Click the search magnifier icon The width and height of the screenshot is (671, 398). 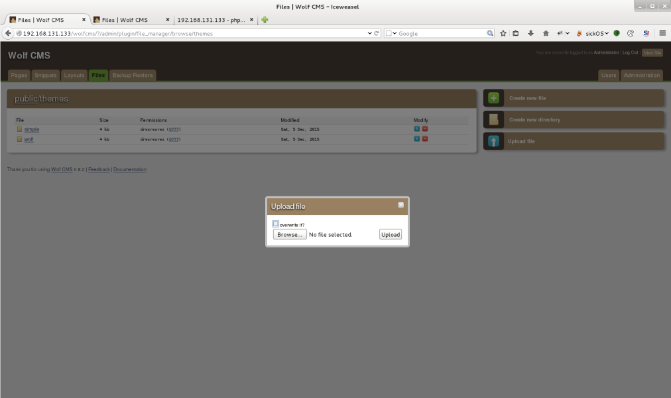tap(489, 33)
